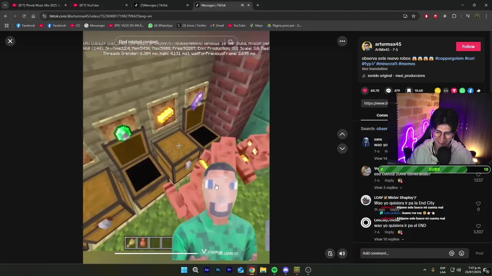Go to next video with down arrow
Screen dimensions: 492x276
coord(342,148)
